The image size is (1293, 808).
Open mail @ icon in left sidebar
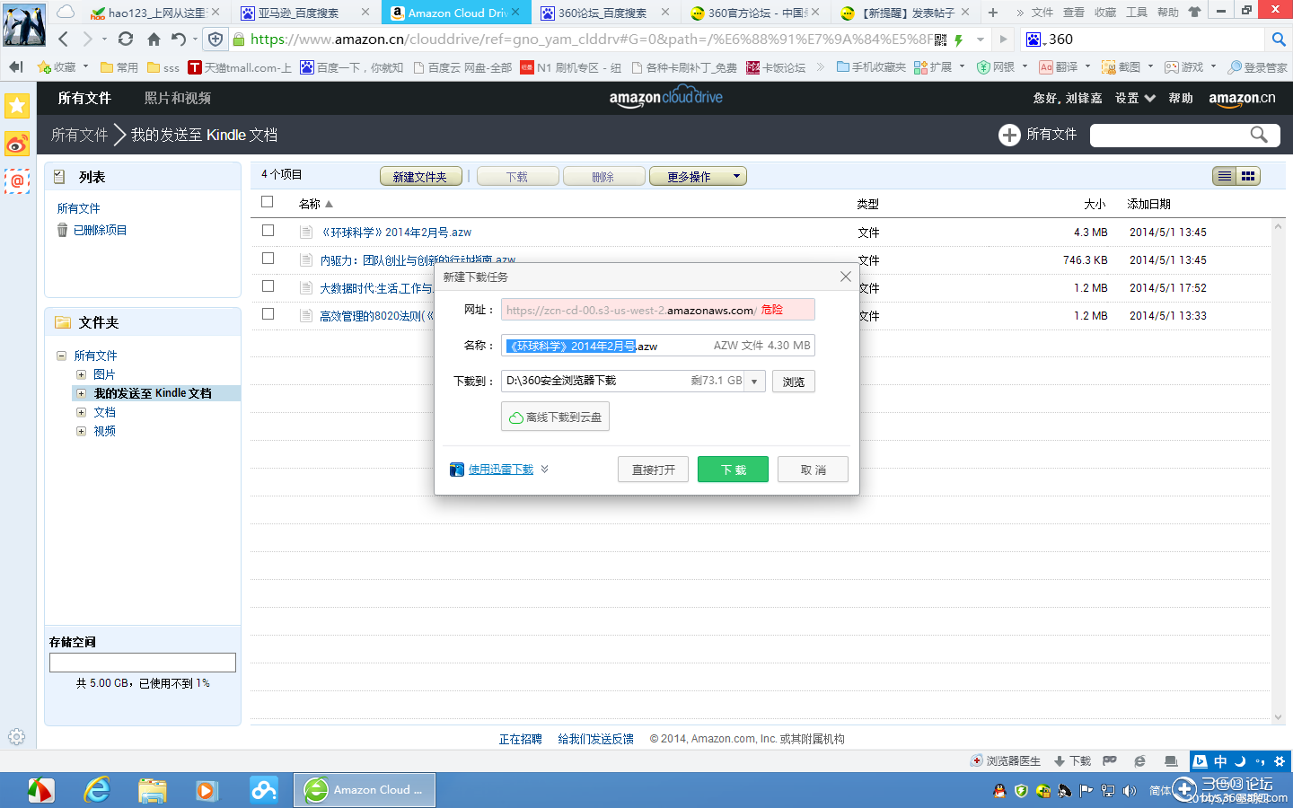coord(17,181)
